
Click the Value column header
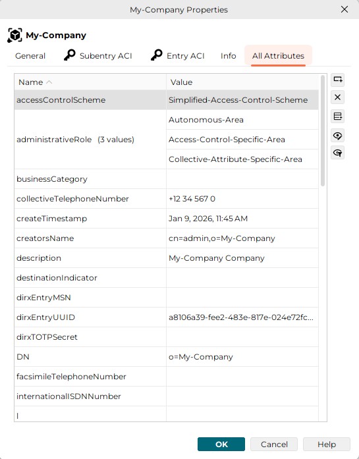click(242, 82)
